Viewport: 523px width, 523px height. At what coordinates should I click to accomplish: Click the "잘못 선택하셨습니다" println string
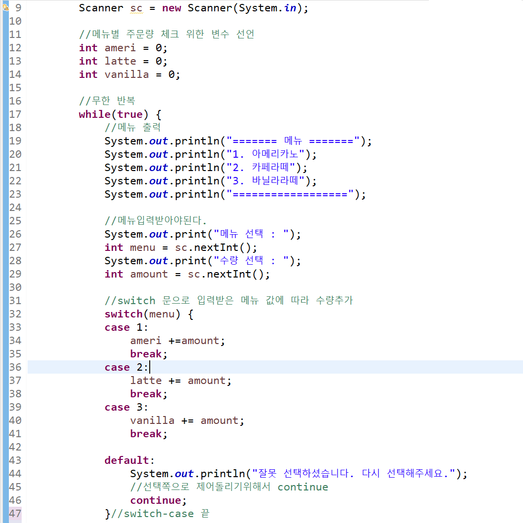(354, 473)
